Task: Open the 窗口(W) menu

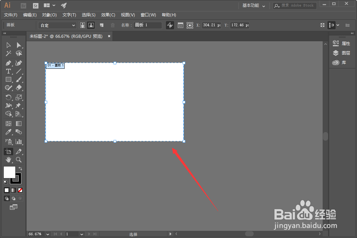Action: 148,15
